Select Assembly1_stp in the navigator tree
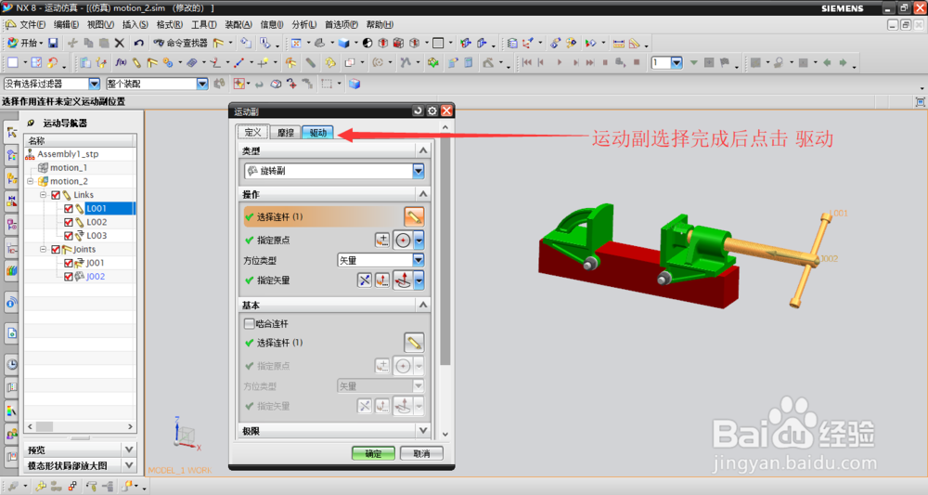This screenshot has height=495, width=928. tap(68, 154)
